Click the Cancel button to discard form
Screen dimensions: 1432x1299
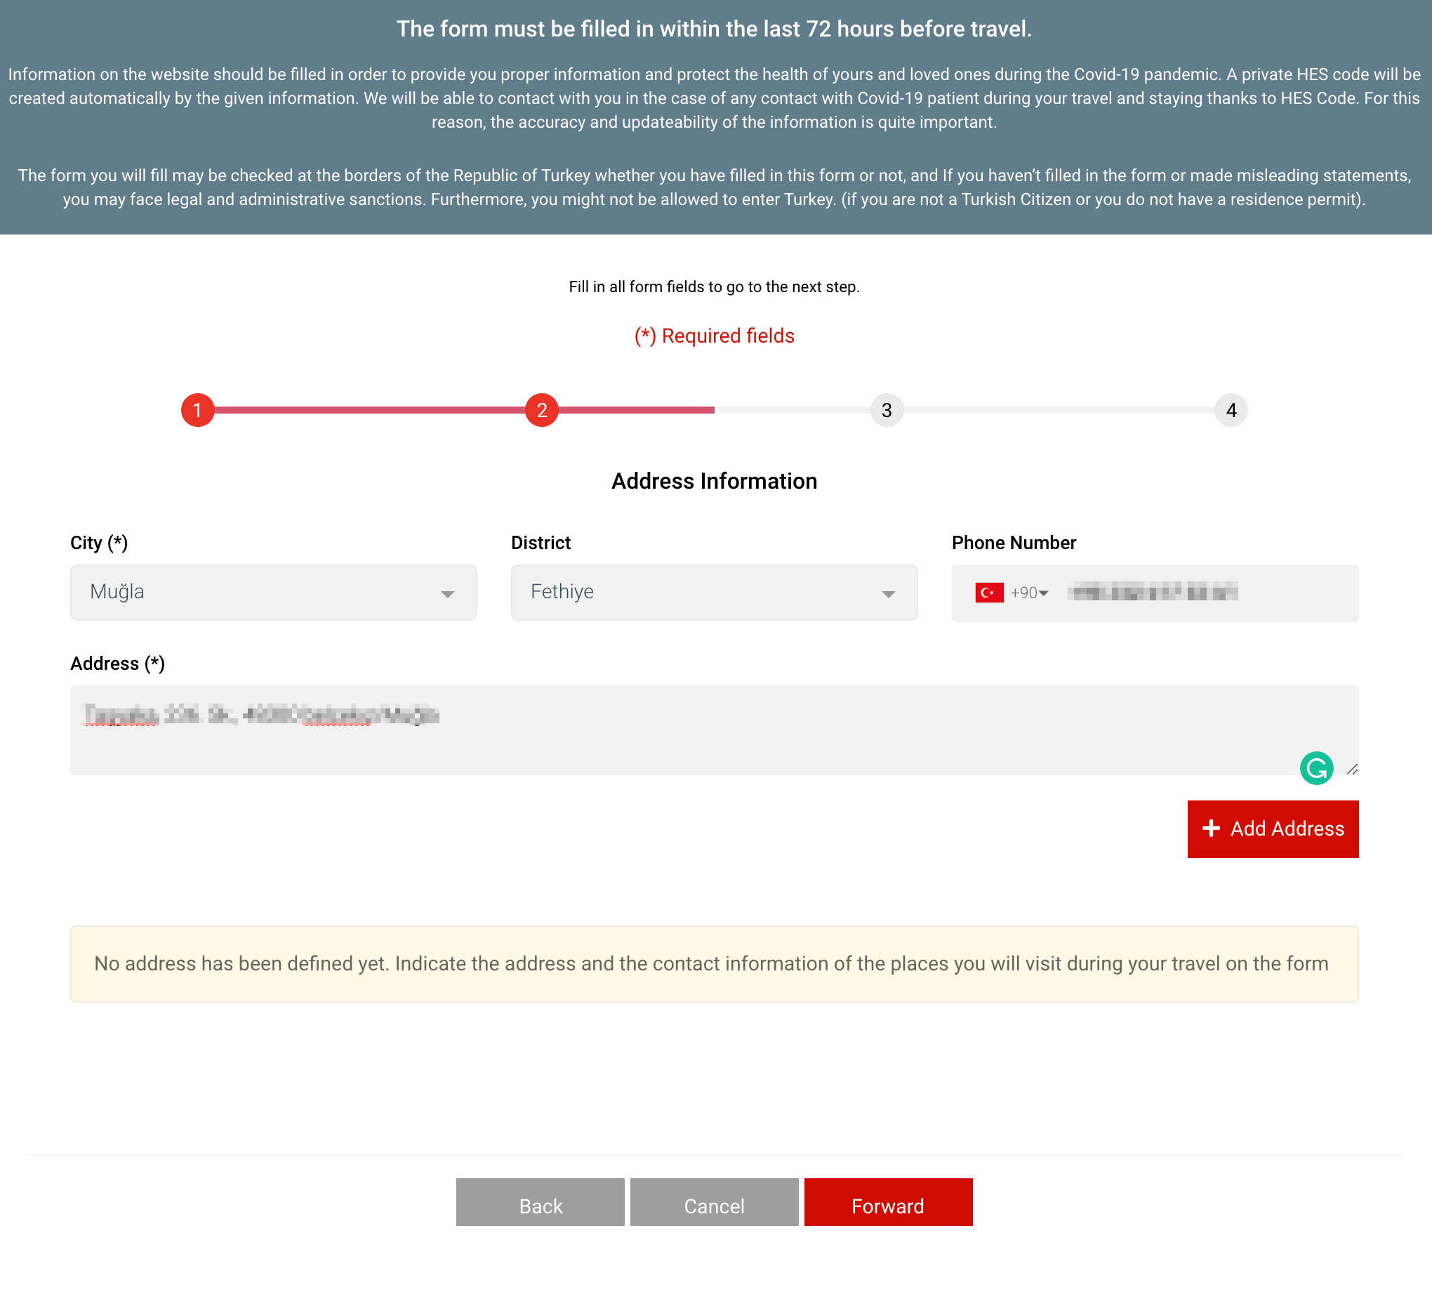713,1206
